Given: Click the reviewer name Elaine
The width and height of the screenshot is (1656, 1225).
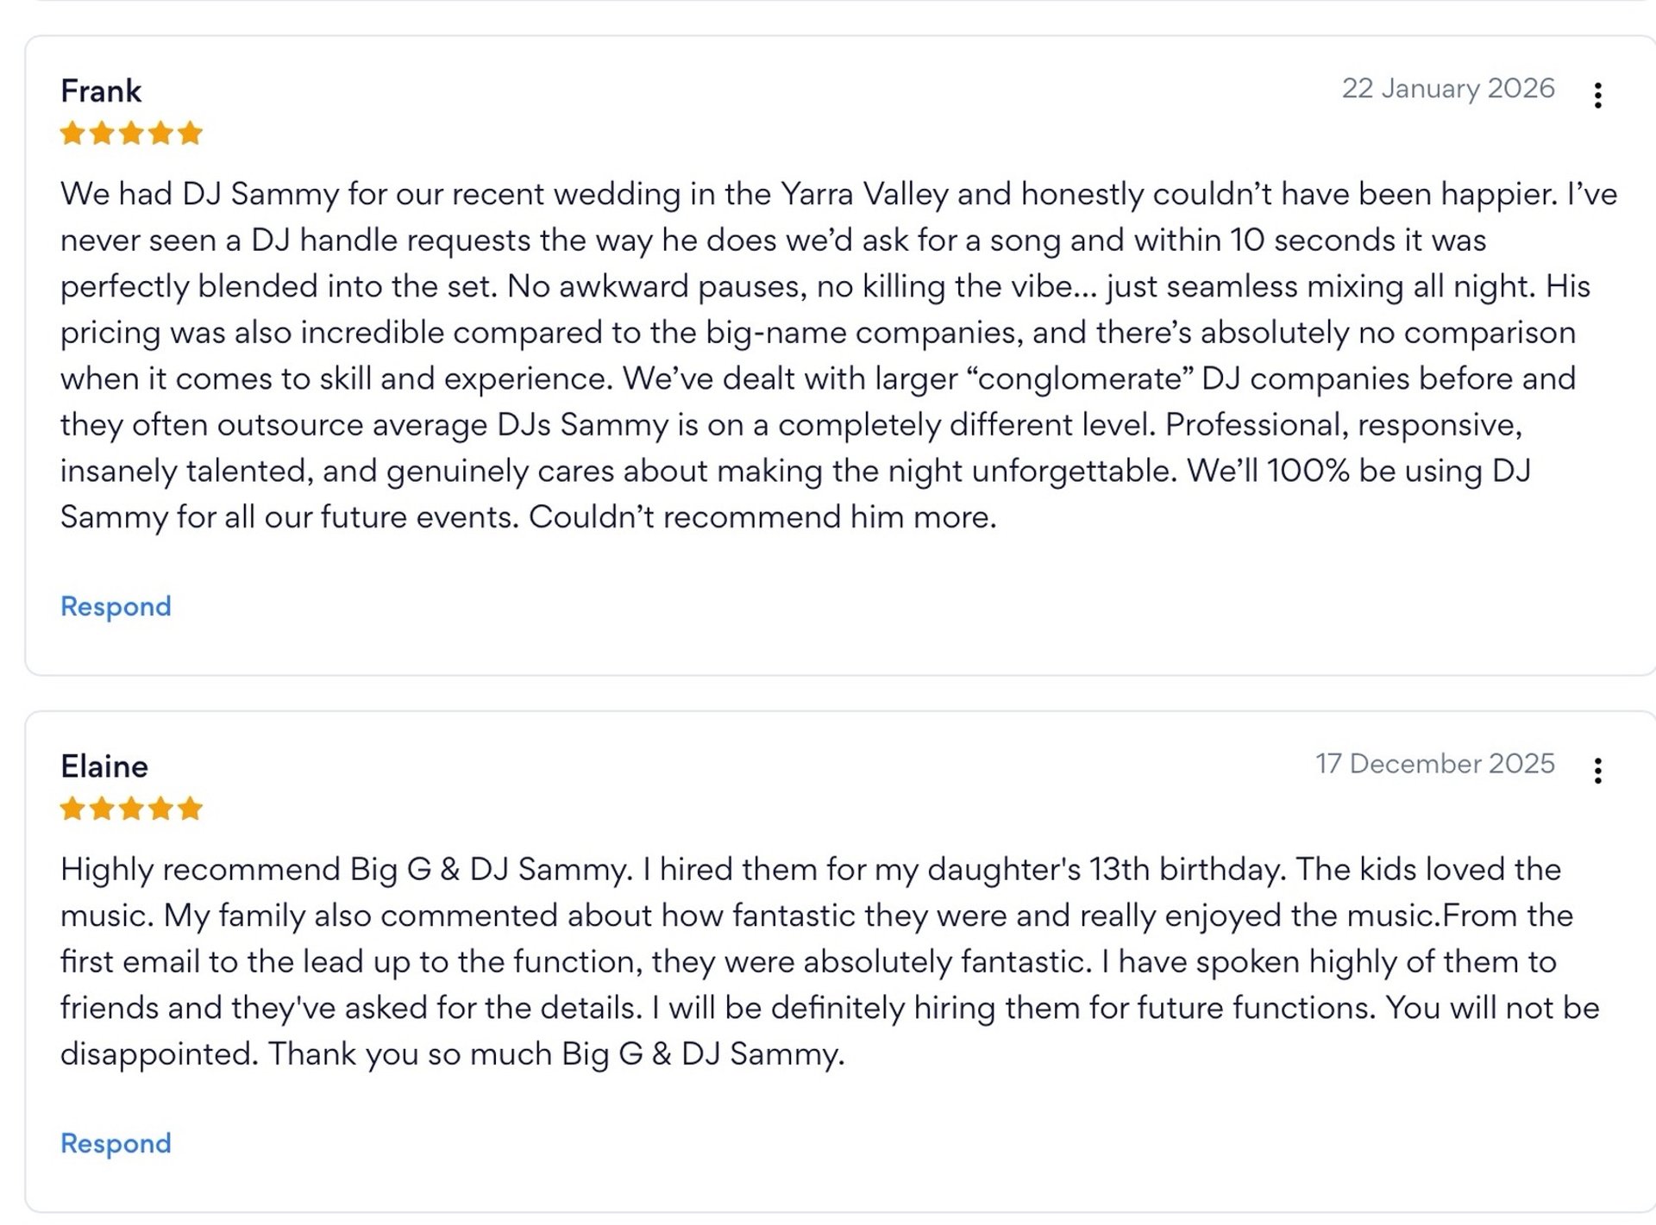Looking at the screenshot, I should pyautogui.click(x=104, y=766).
